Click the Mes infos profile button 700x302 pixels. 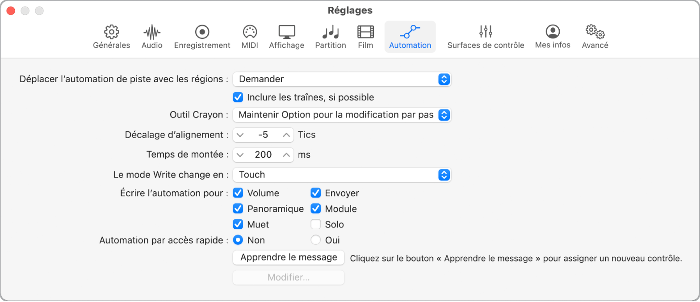coord(553,36)
